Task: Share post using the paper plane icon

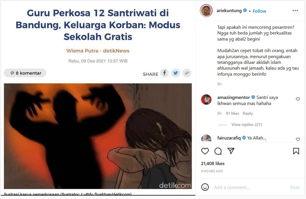Action: 231,151
